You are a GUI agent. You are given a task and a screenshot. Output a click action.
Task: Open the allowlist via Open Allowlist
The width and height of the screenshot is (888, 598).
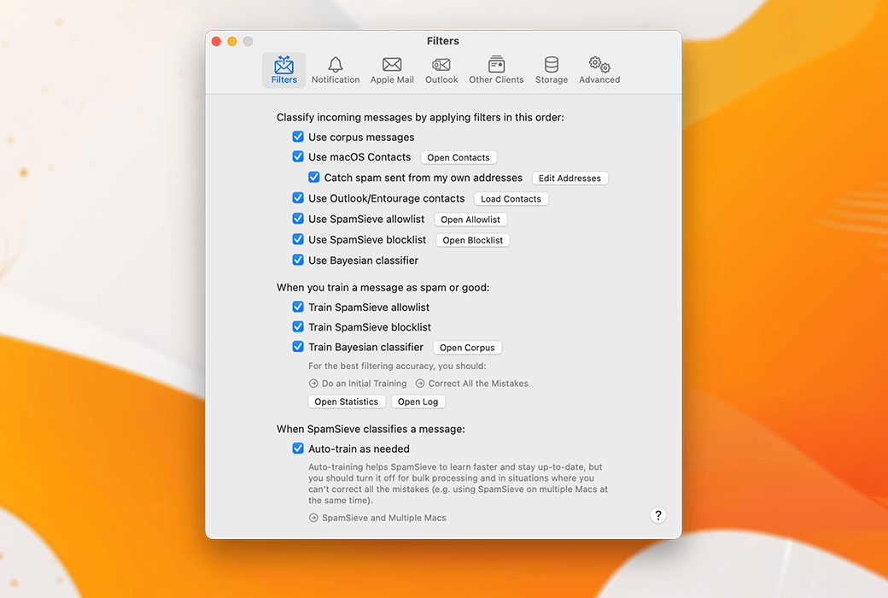[x=470, y=220]
